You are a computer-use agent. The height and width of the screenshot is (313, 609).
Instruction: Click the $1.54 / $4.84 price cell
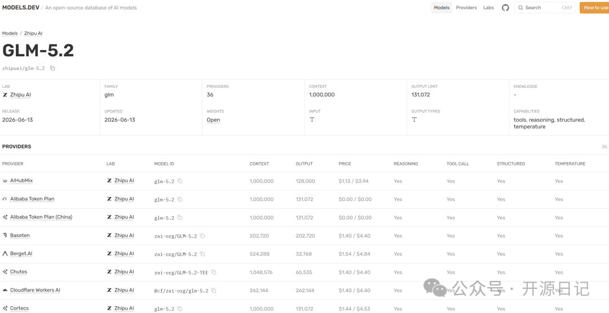(x=355, y=254)
